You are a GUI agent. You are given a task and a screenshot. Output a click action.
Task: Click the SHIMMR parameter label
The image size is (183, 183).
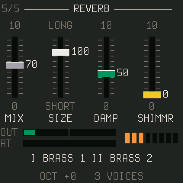pyautogui.click(x=156, y=118)
